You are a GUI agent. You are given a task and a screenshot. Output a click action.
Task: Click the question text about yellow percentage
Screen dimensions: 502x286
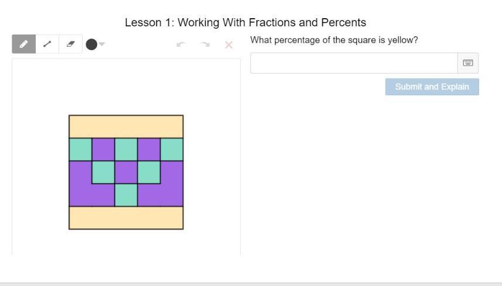tap(334, 40)
